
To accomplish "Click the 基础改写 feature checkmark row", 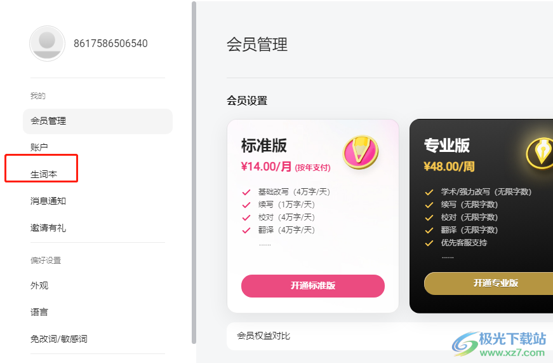I will pos(286,192).
